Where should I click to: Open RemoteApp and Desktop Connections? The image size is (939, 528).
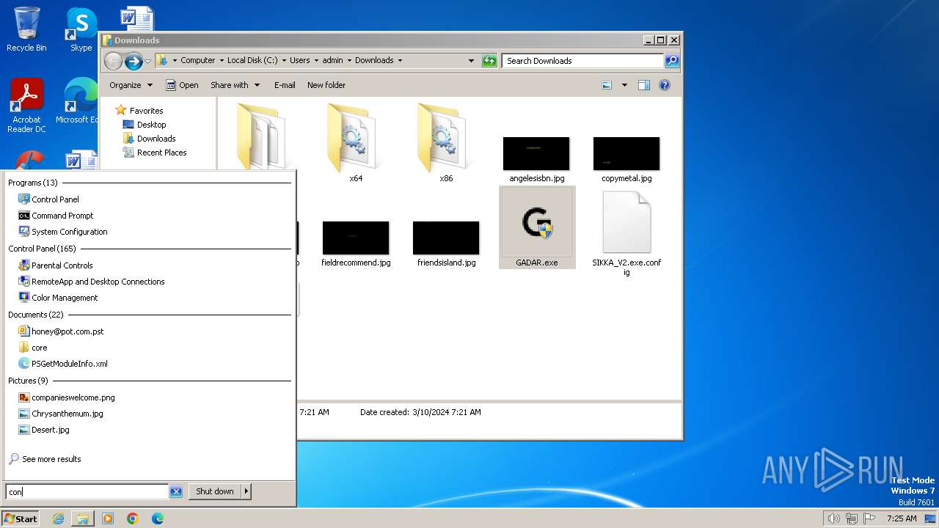point(91,282)
